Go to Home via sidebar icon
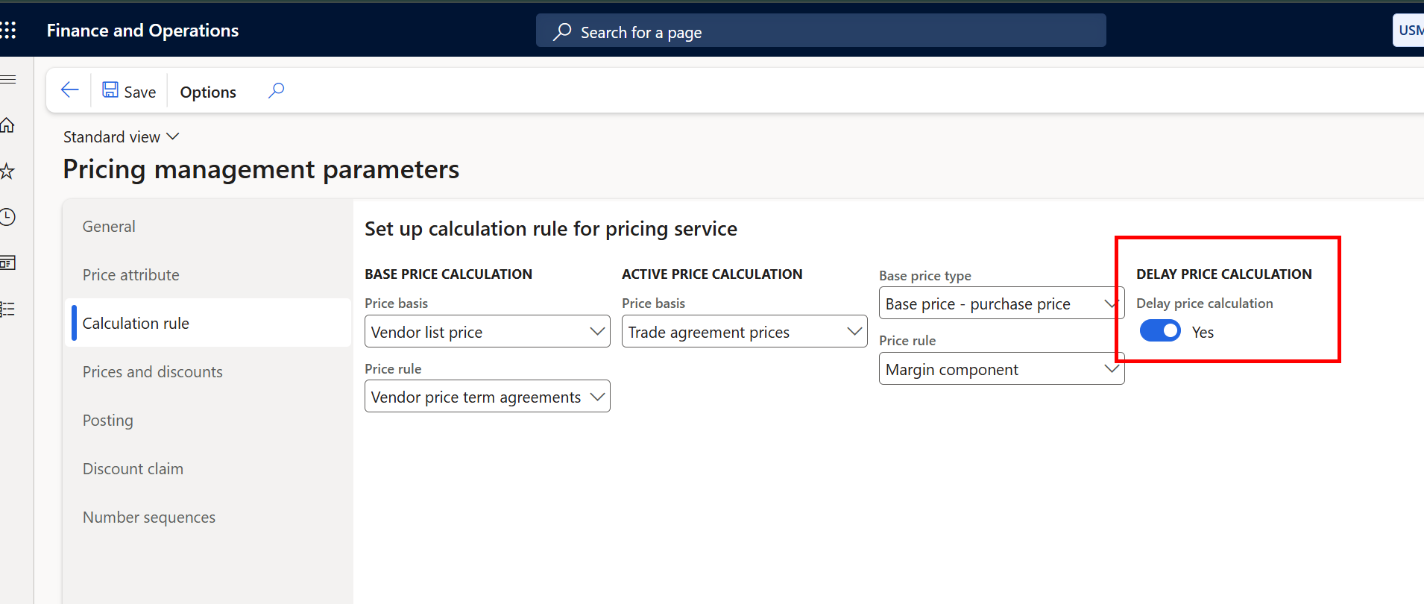The image size is (1424, 604). pyautogui.click(x=7, y=125)
